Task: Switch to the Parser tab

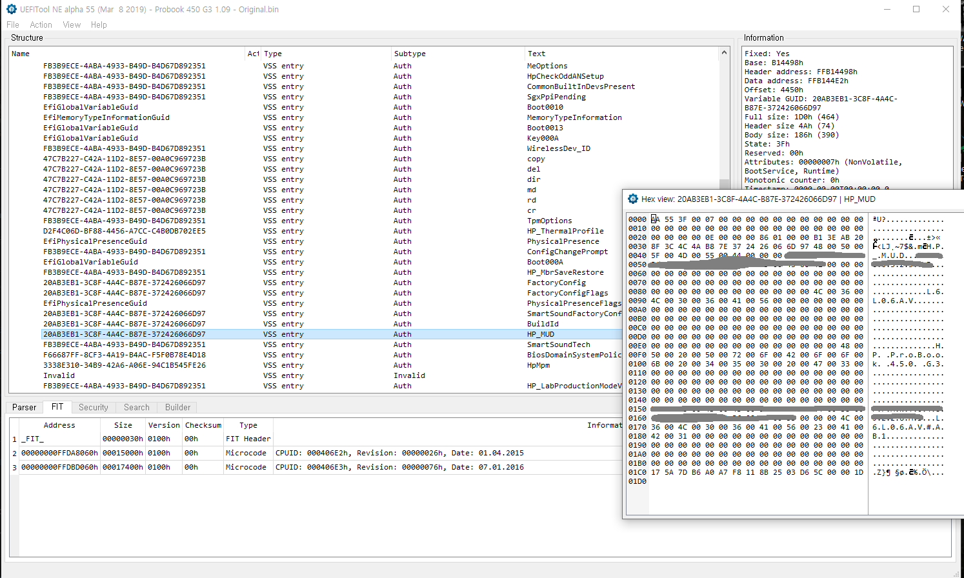Action: click(25, 407)
